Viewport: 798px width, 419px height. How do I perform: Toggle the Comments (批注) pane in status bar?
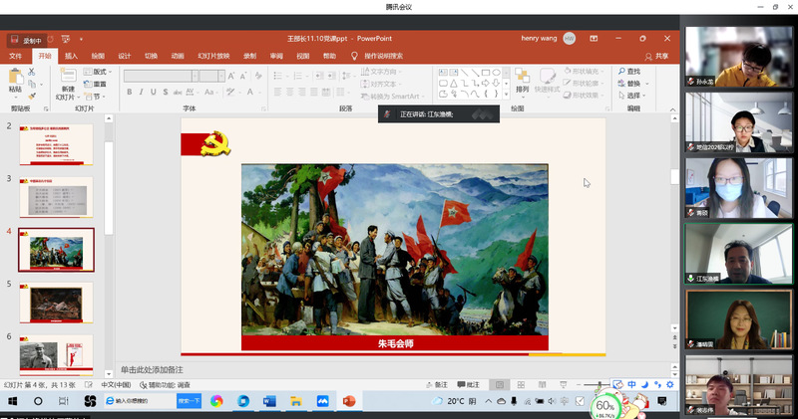pos(468,385)
